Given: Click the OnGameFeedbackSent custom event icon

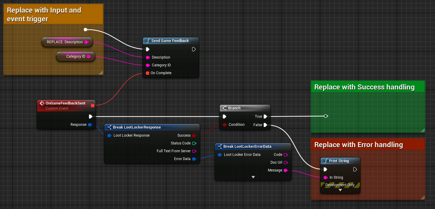Looking at the screenshot, I should click(42, 103).
